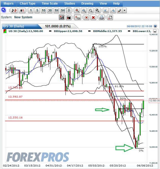Click the 61.8% Fibonacci level label
This screenshot has height=169, width=160.
119,86
